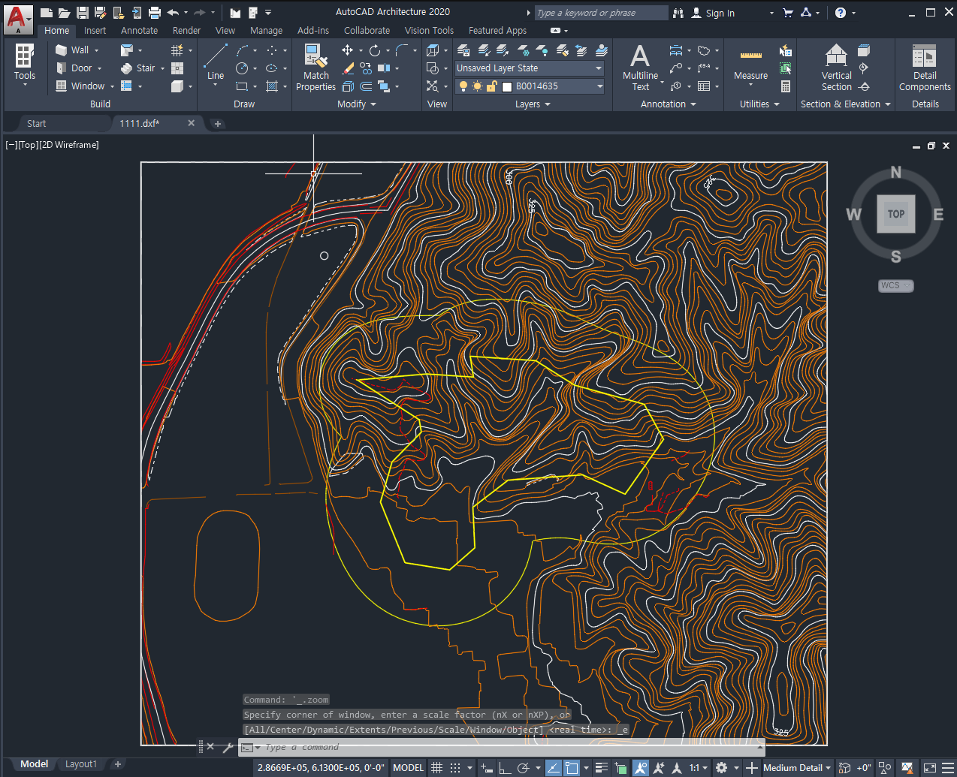Toggle layer B0014635 visibility lightbulb
The height and width of the screenshot is (777, 957).
[x=463, y=86]
